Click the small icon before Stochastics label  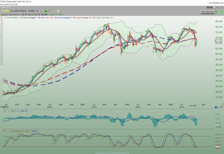pos(9,131)
